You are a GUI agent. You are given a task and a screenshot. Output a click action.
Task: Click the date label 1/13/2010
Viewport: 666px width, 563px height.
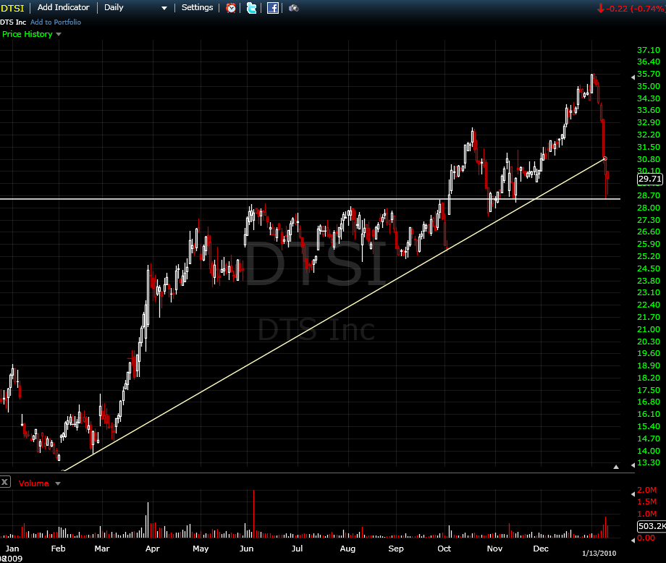tap(599, 553)
